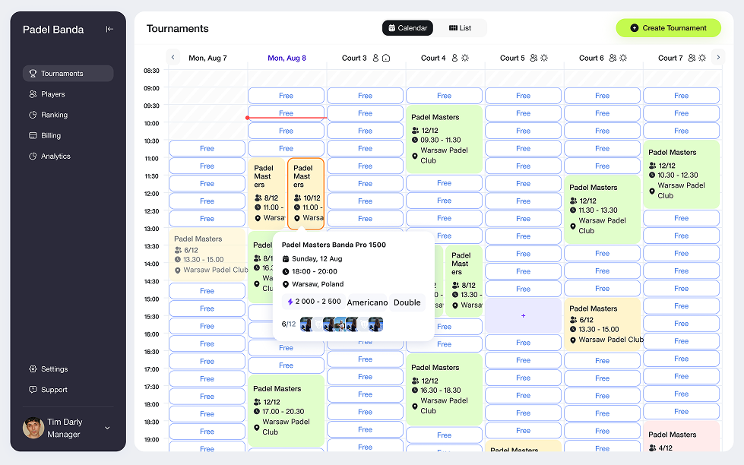This screenshot has height=465, width=744.
Task: Click the Settings gear icon
Action: 33,369
